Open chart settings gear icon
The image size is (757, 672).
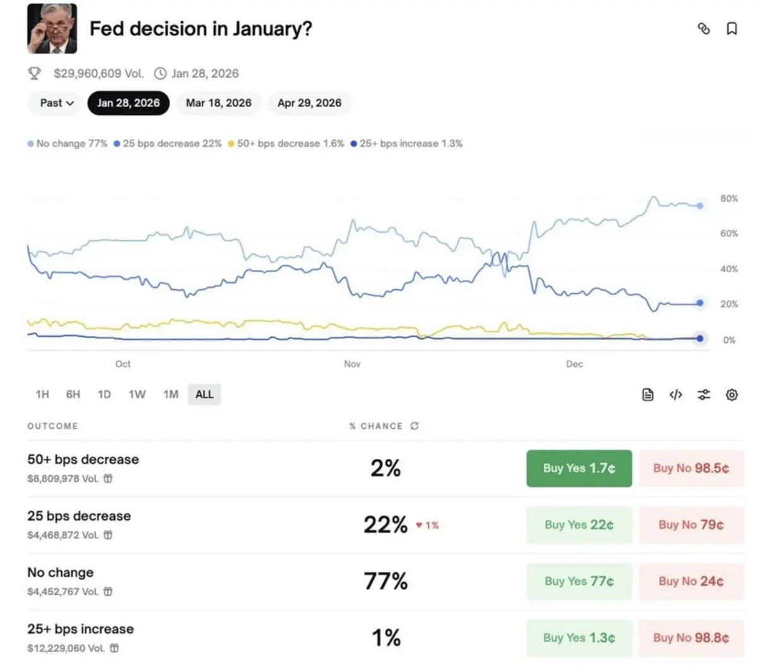[x=732, y=395]
